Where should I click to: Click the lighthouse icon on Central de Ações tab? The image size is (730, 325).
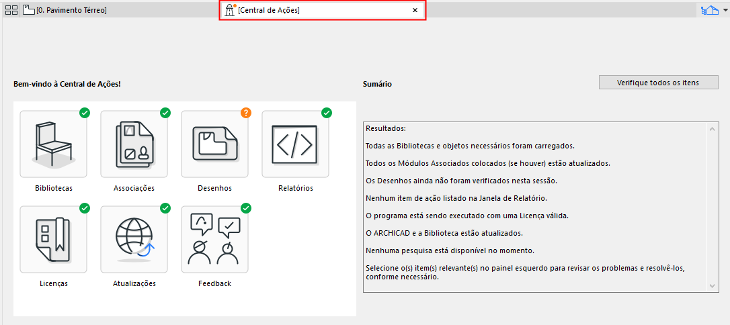[x=230, y=10]
